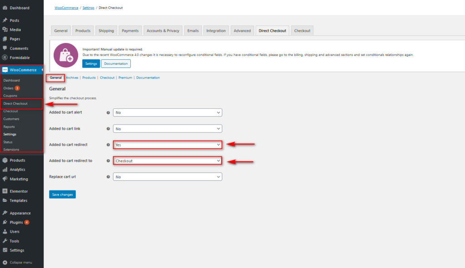Open the Premium sub-section link
This screenshot has height=268, width=465.
(125, 78)
